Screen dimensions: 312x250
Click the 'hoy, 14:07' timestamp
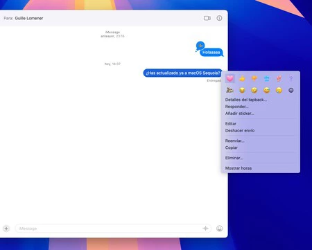(x=112, y=64)
